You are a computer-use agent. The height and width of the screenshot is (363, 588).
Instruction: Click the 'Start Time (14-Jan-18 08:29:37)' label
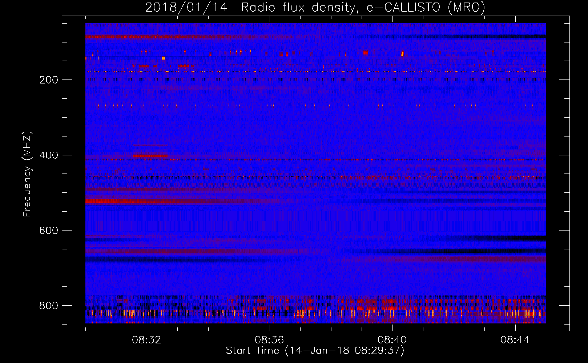315,351
